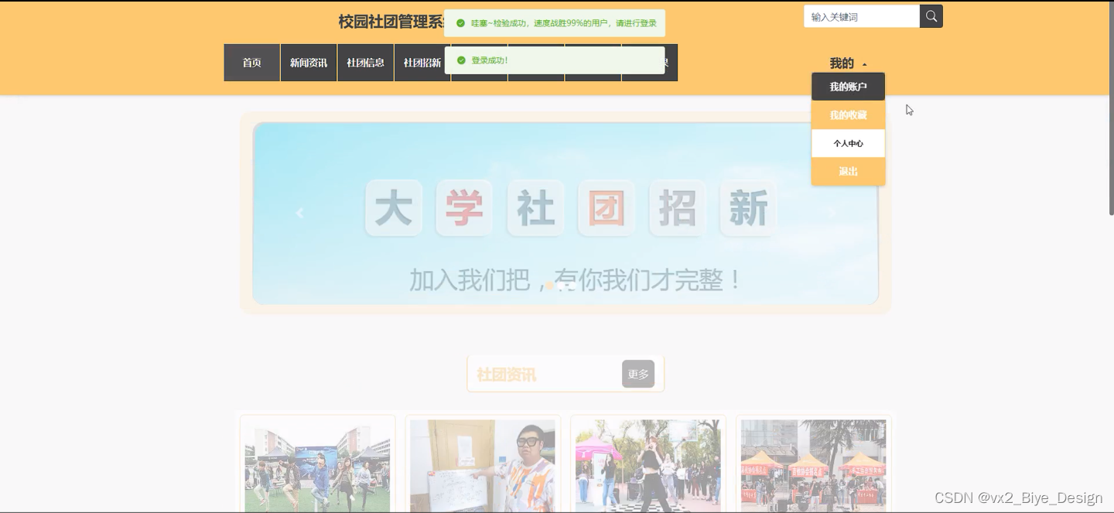Click the 社团资讯 section heading
Image resolution: width=1114 pixels, height=513 pixels.
(x=506, y=374)
